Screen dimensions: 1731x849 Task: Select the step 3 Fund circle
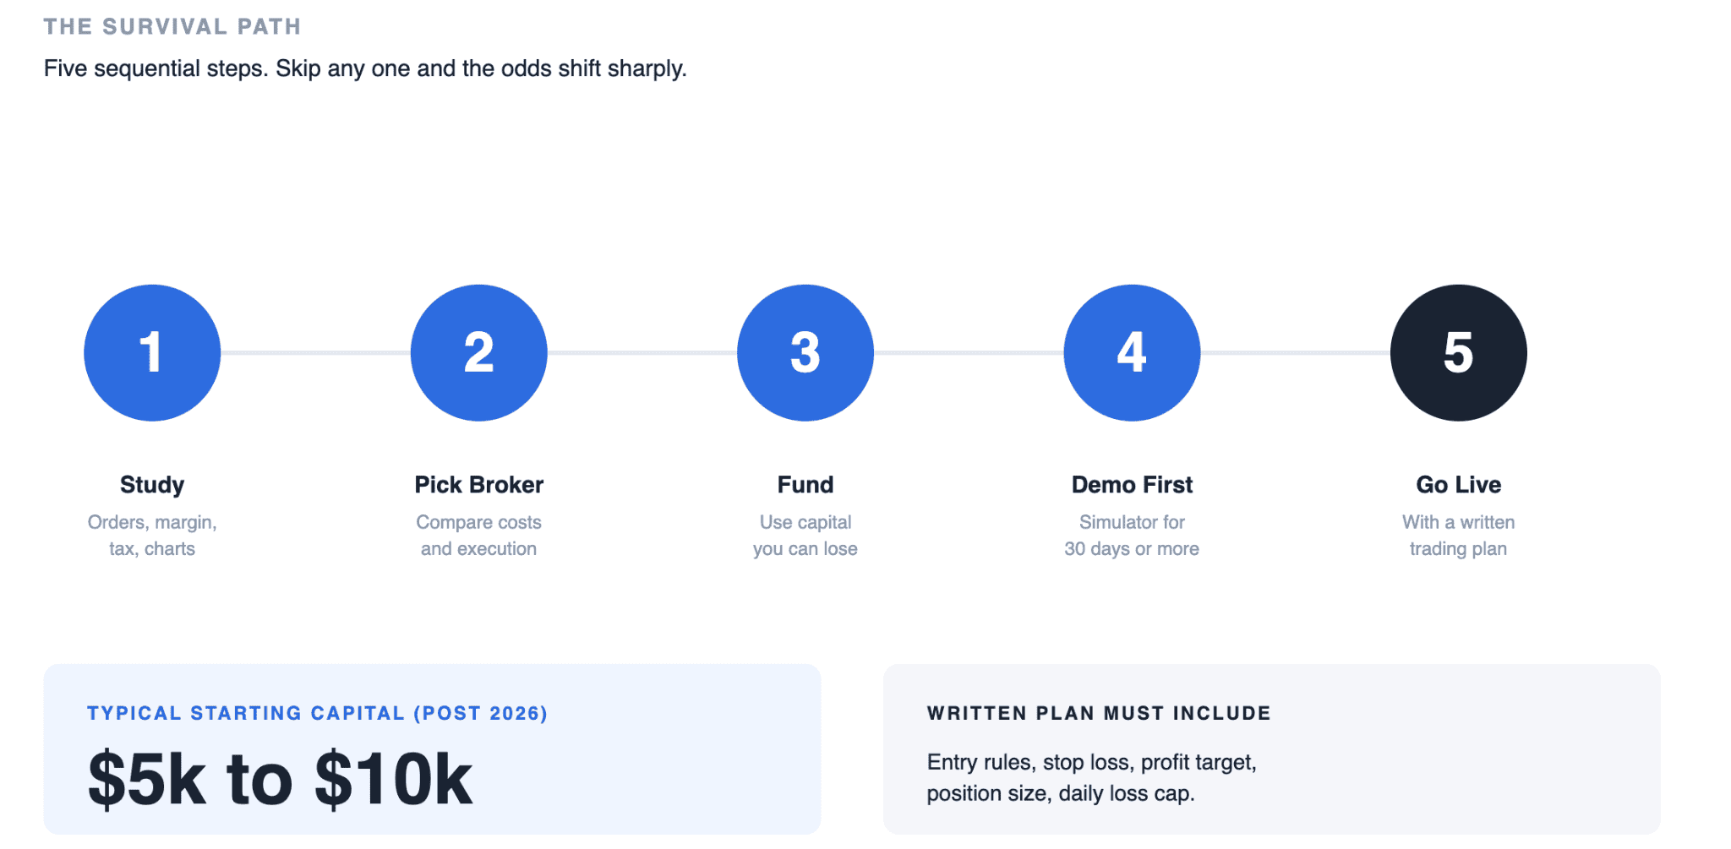(x=805, y=352)
